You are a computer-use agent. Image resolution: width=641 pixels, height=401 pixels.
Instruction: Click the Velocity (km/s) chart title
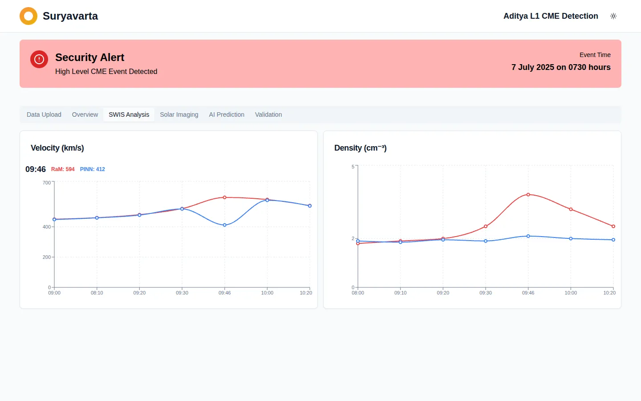coord(57,148)
